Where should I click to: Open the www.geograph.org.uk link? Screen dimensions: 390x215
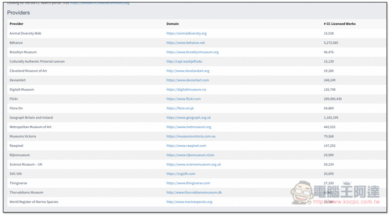[x=189, y=117]
